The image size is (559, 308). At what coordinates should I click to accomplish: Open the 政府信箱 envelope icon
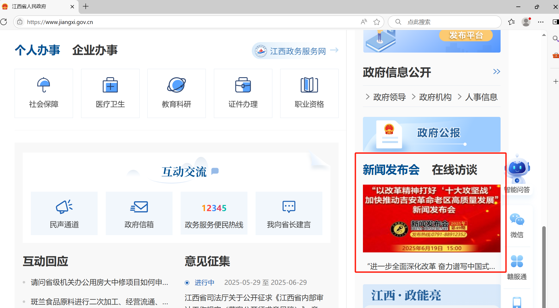[x=139, y=207]
